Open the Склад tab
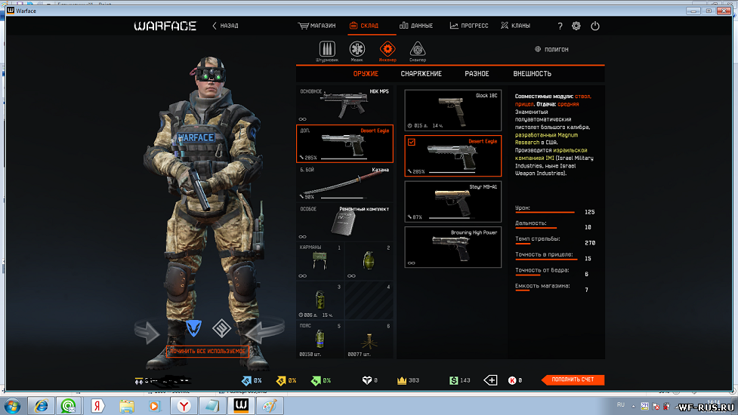Image resolution: width=738 pixels, height=415 pixels. point(364,26)
